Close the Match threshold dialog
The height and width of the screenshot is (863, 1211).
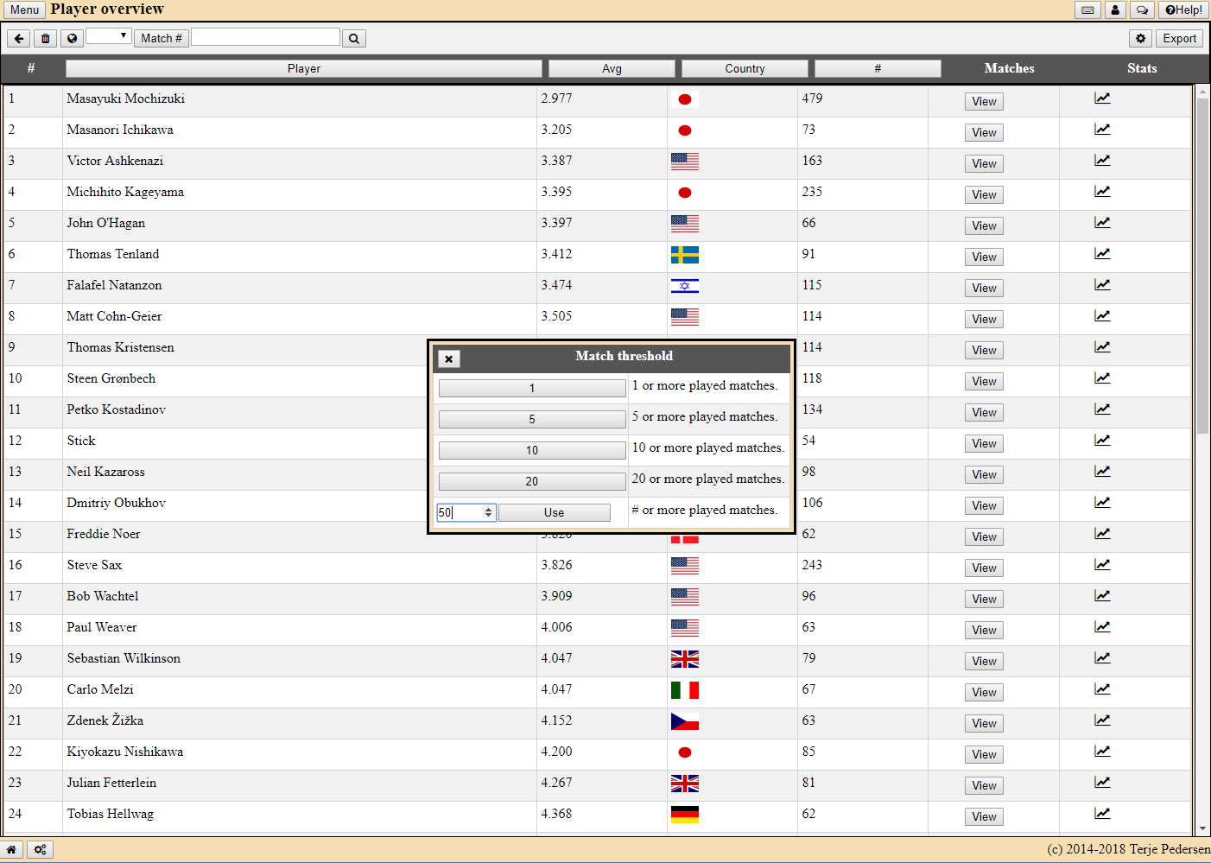[x=448, y=359]
